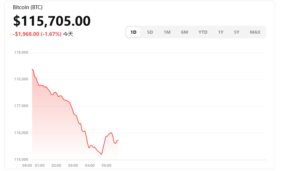Switch to the 5D range tab

(x=150, y=32)
